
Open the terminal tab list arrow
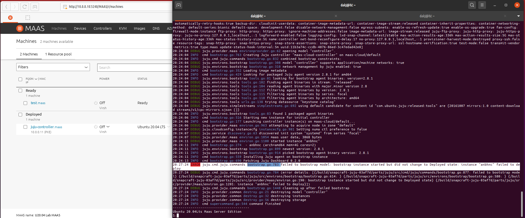(x=518, y=16)
